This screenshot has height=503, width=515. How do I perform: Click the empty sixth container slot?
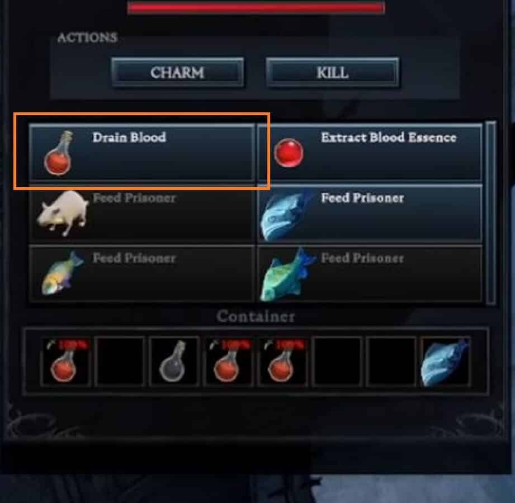(x=337, y=361)
